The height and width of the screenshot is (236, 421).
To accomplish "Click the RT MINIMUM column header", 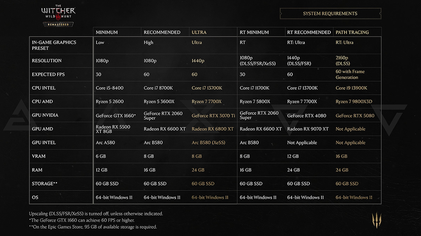I will click(x=254, y=32).
